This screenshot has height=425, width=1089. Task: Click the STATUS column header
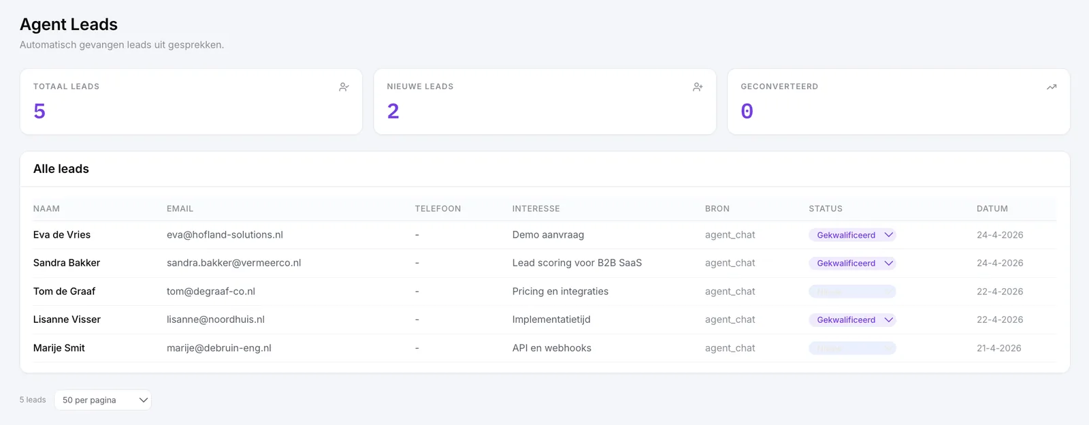point(826,208)
